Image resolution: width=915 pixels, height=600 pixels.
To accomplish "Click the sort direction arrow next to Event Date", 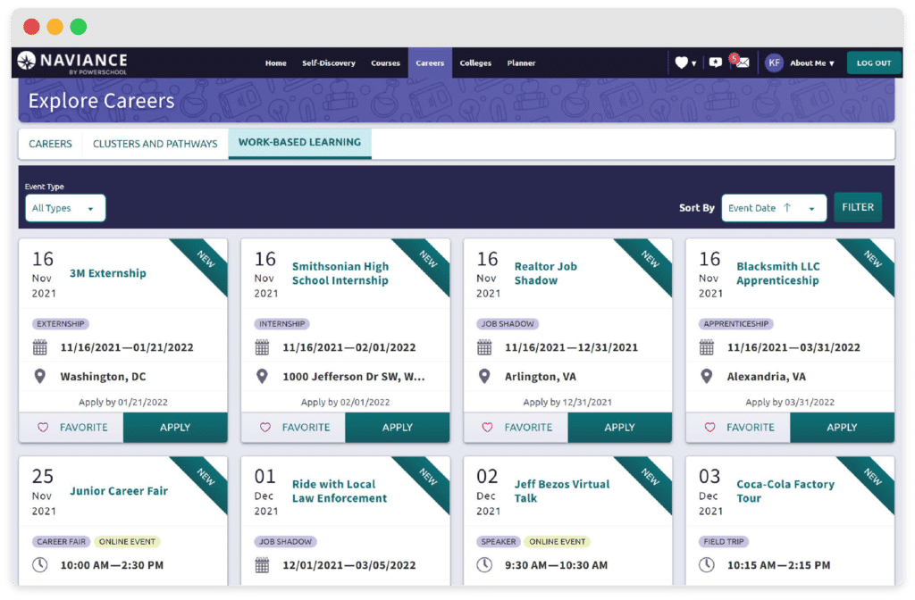I will (x=787, y=207).
